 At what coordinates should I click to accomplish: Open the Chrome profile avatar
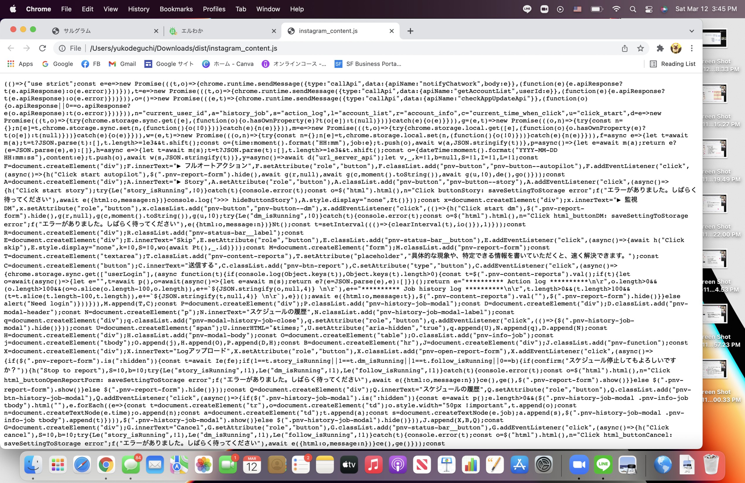tap(676, 48)
